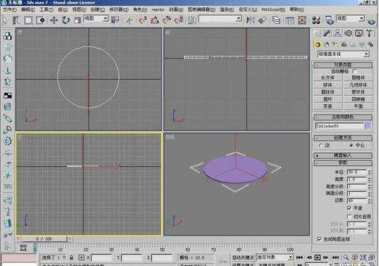Image resolution: width=379 pixels, height=266 pixels.
Task: Toggle the Percent Snap icon
Action: tap(167, 20)
